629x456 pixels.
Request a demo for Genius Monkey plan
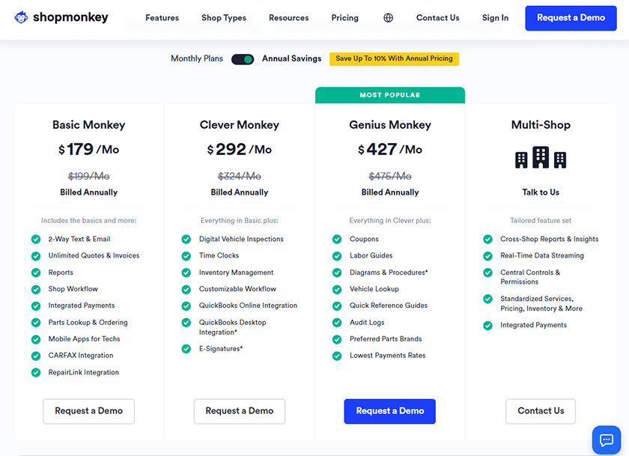pos(390,411)
